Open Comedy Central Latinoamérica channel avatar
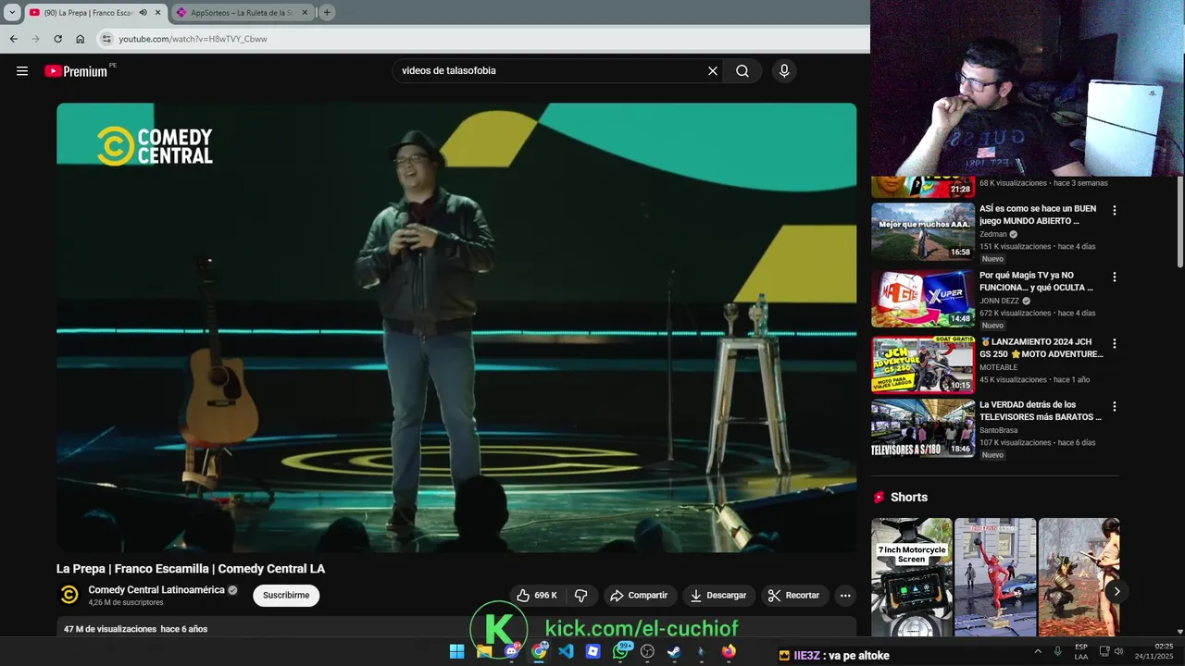Viewport: 1185px width, 666px height. [69, 596]
